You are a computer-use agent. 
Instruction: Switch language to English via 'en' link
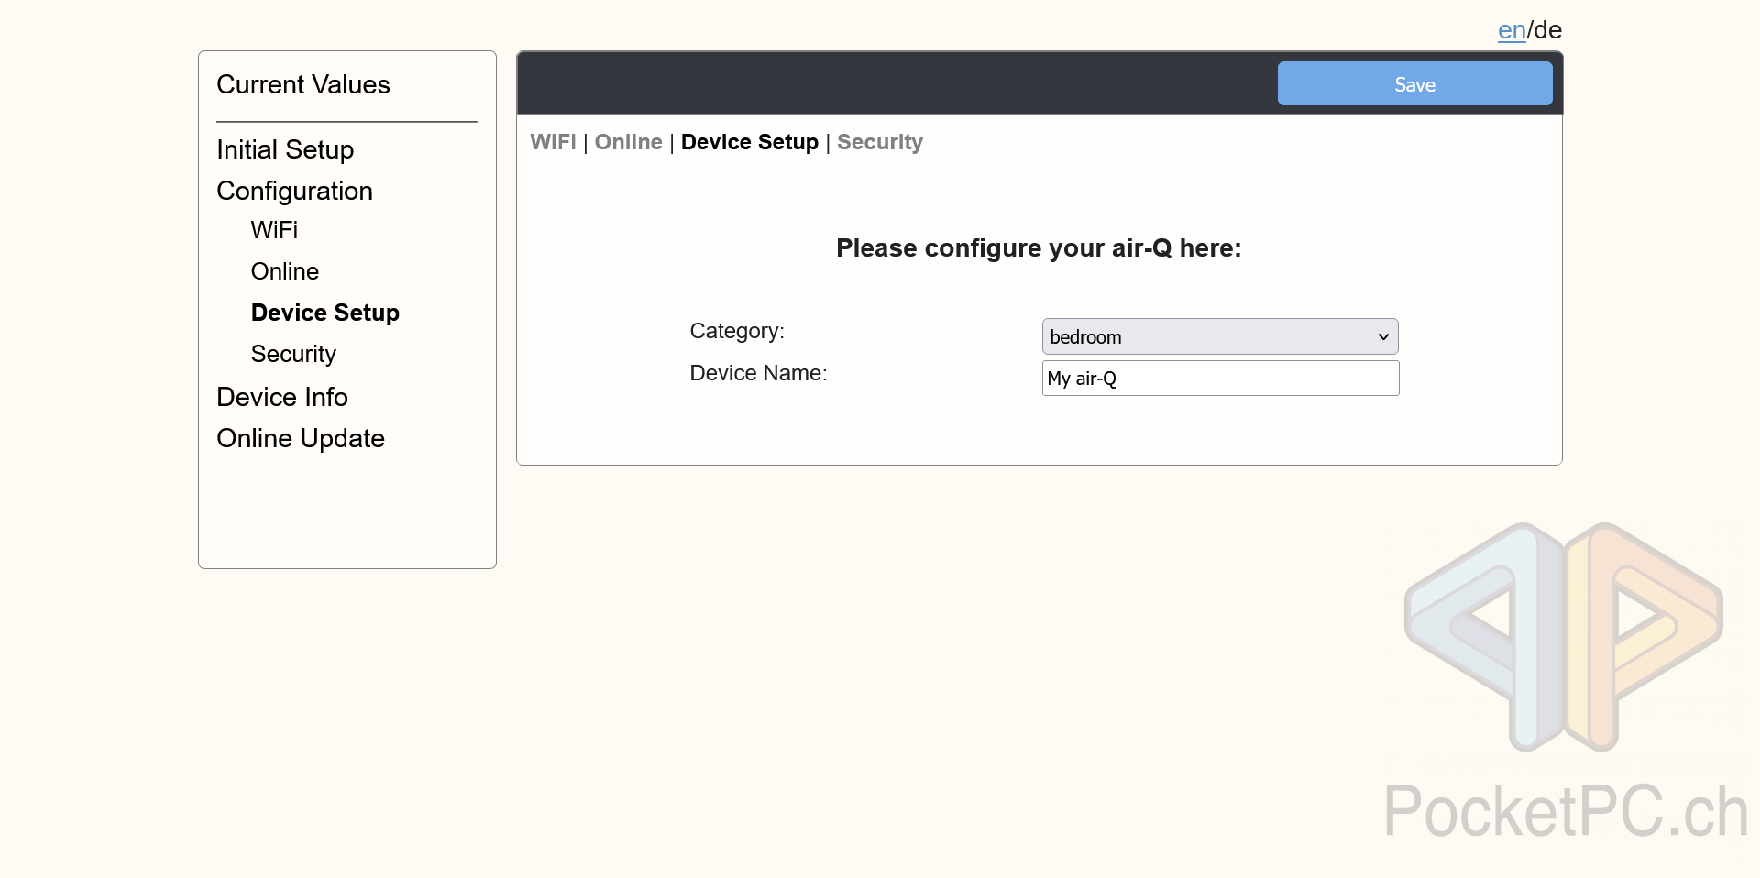pyautogui.click(x=1511, y=30)
